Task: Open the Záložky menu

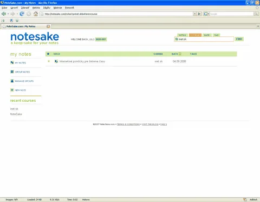Action: pos(47,8)
